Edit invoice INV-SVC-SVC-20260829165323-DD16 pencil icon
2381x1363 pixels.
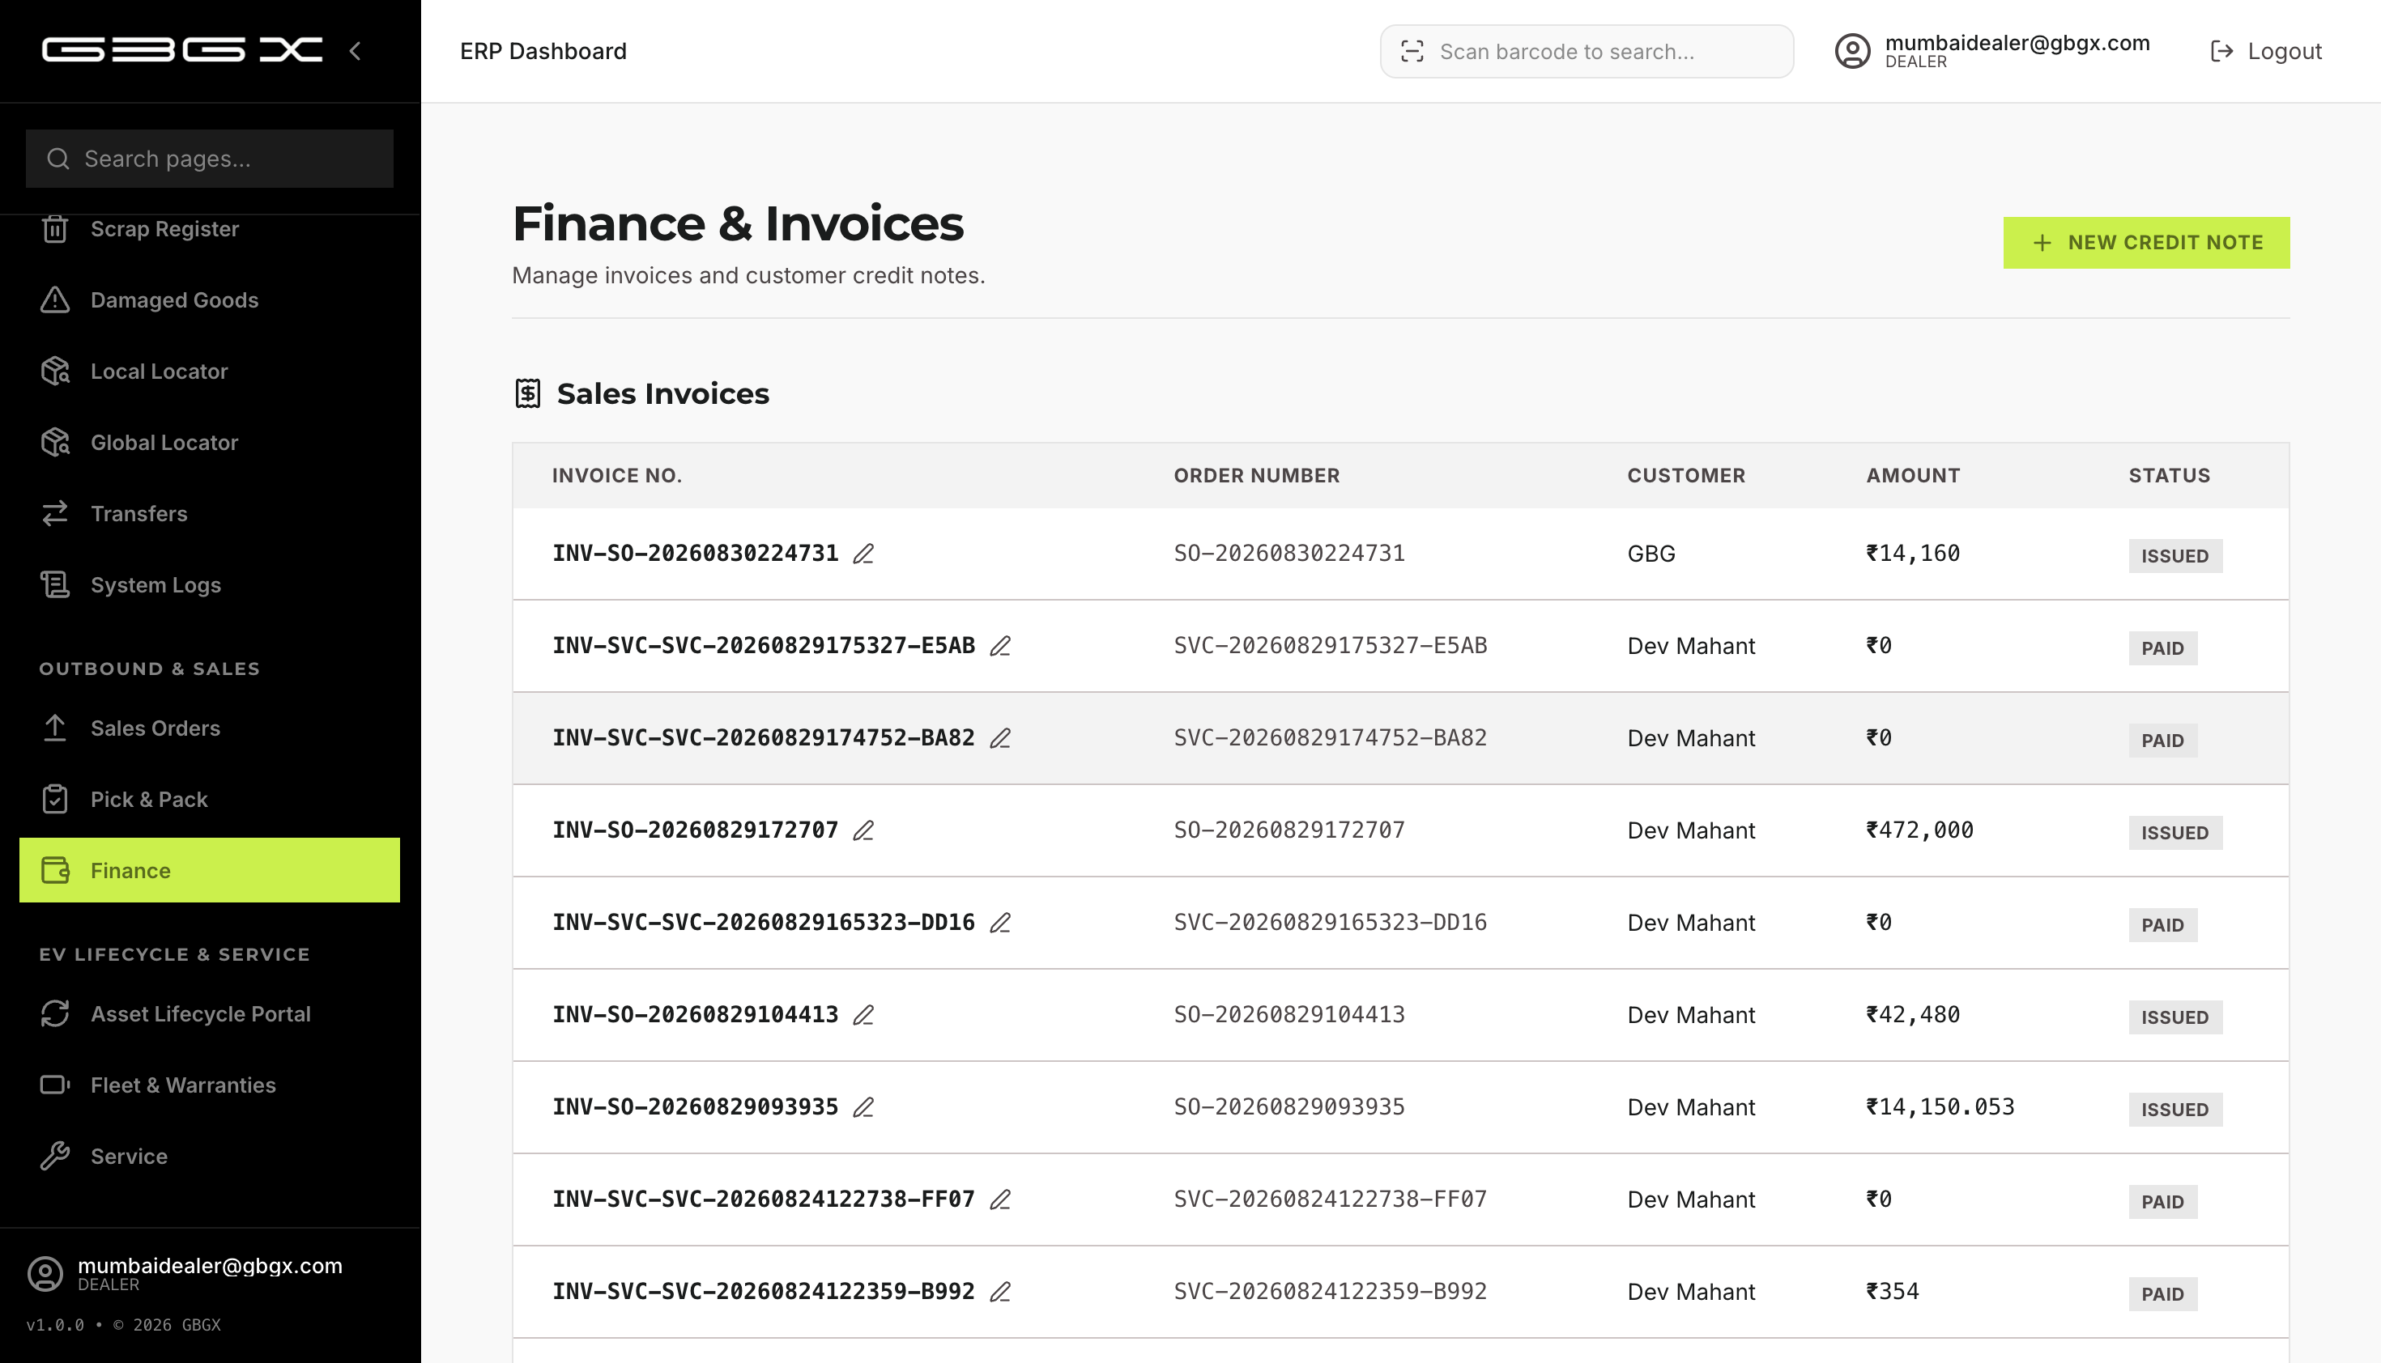(1000, 923)
